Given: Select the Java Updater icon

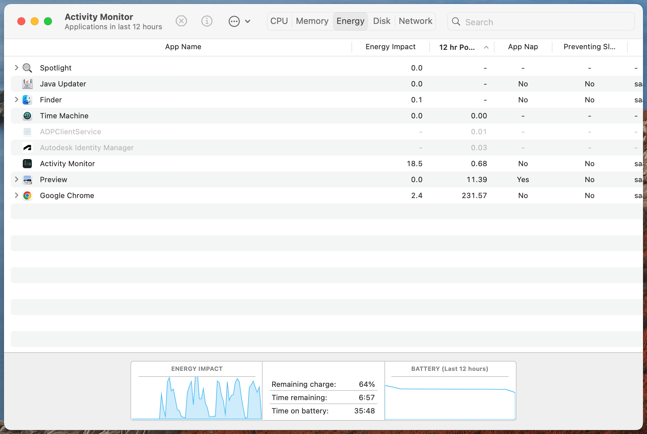Looking at the screenshot, I should 27,84.
